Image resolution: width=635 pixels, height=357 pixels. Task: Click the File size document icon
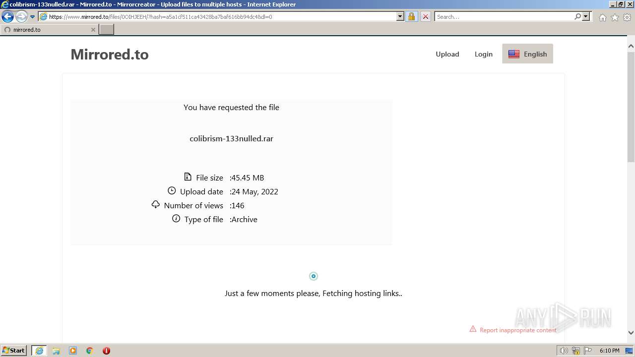click(x=188, y=177)
